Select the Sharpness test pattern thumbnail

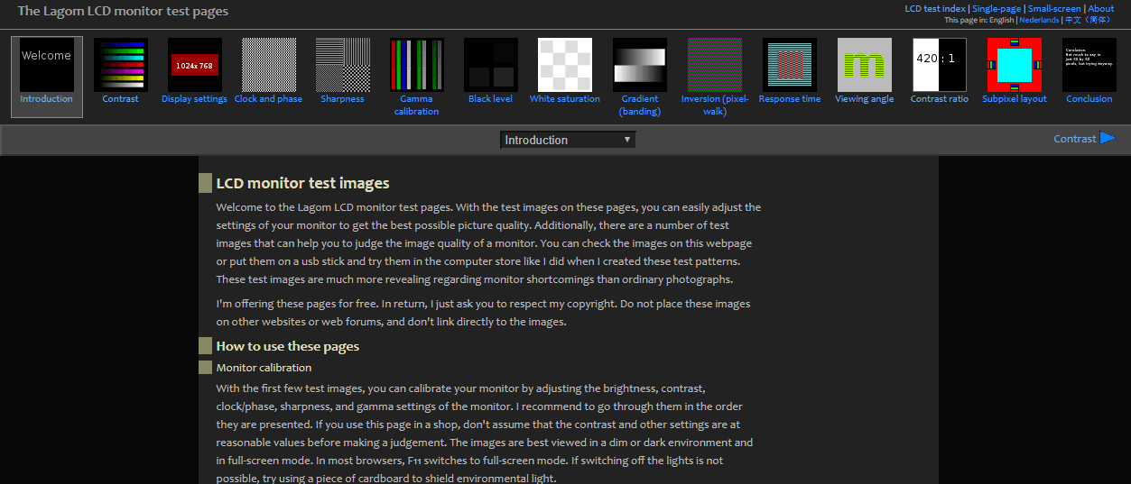tap(342, 64)
